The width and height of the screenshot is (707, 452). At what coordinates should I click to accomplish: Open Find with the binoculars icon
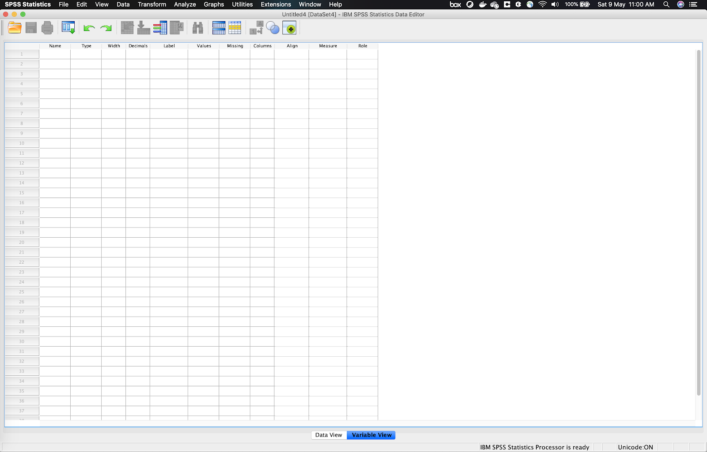click(198, 28)
